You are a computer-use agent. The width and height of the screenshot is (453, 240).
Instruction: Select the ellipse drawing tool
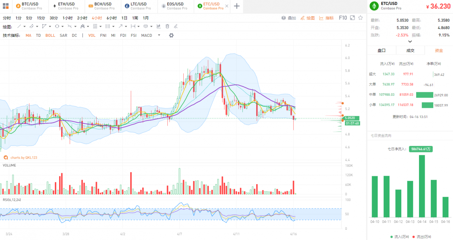click(x=57, y=27)
